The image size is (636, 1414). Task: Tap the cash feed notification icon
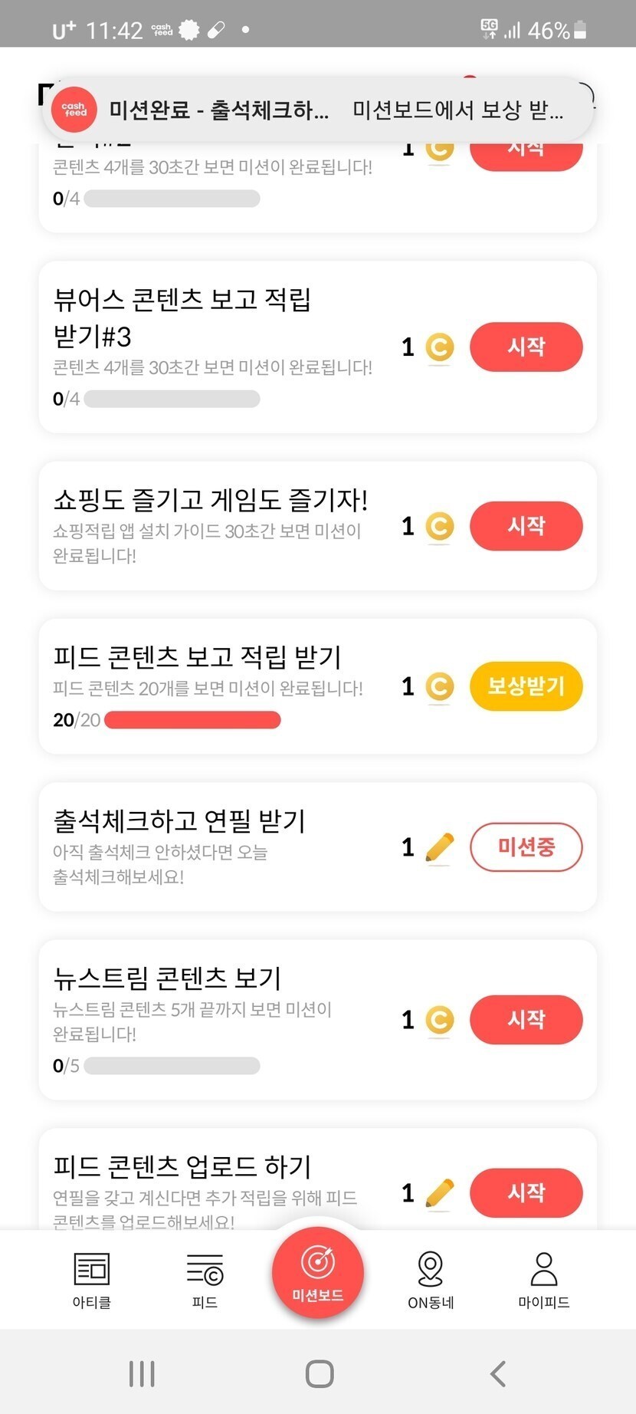click(74, 110)
